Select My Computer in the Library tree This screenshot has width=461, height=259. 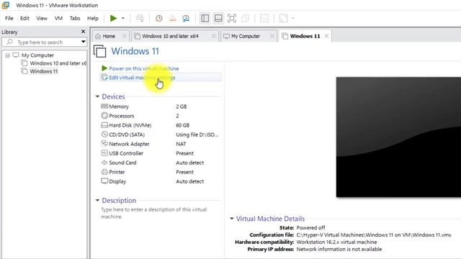[x=37, y=55]
